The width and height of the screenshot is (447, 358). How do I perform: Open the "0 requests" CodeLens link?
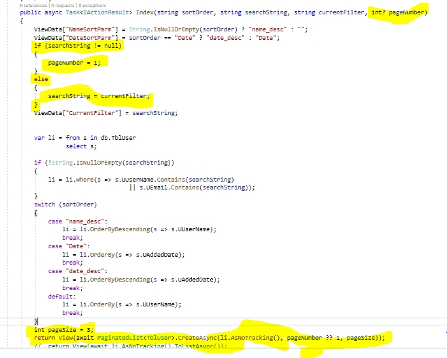pos(63,5)
